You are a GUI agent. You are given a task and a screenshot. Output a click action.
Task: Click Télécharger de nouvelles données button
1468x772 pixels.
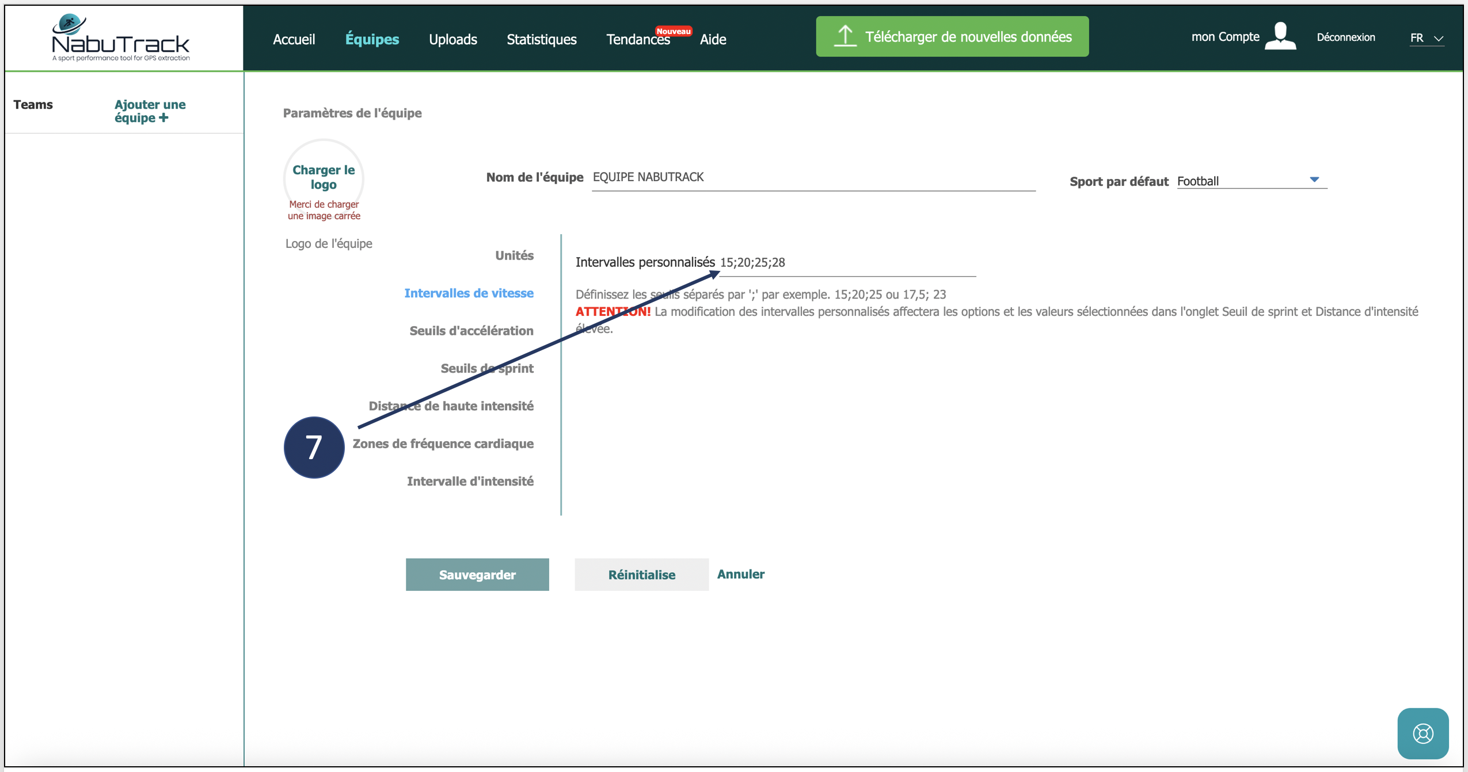click(x=952, y=36)
